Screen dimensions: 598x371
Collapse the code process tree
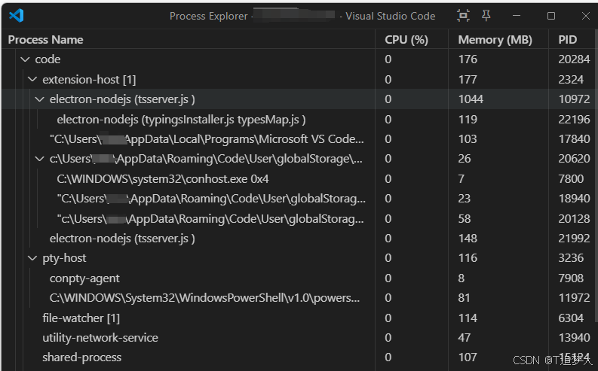[x=25, y=59]
